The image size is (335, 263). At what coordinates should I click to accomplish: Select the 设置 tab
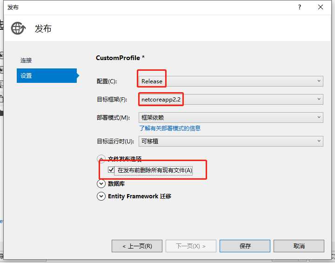click(47, 75)
